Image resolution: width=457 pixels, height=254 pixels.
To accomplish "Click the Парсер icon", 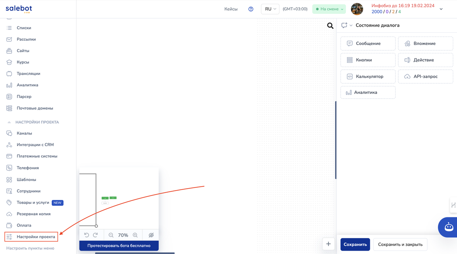I will [9, 97].
